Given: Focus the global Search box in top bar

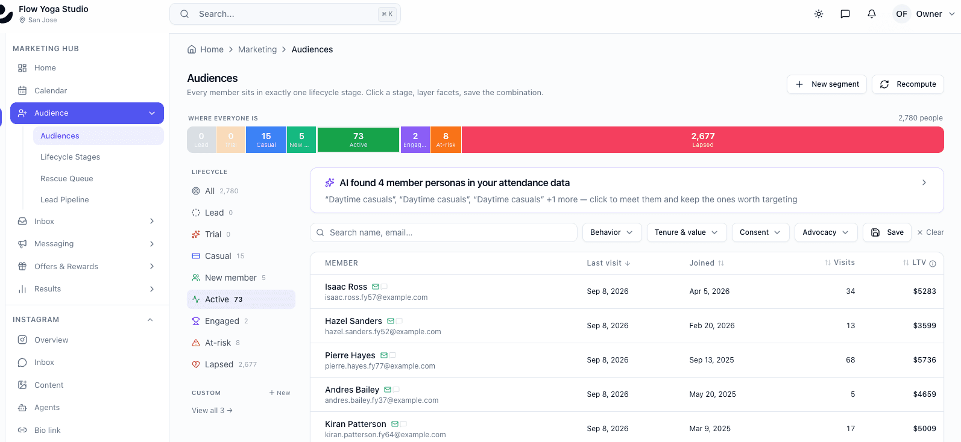Looking at the screenshot, I should [285, 14].
